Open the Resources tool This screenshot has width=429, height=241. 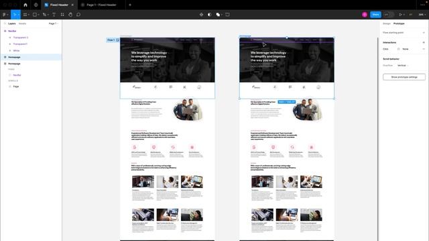pos(62,15)
